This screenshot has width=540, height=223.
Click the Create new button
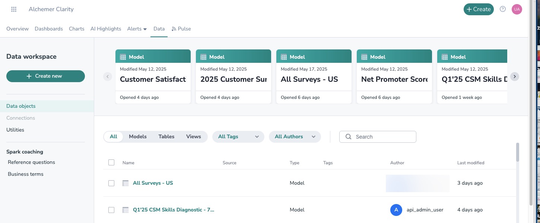tap(45, 76)
